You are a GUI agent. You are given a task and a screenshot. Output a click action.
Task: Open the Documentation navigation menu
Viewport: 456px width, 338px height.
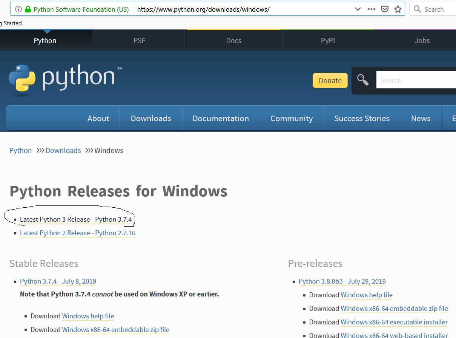221,118
